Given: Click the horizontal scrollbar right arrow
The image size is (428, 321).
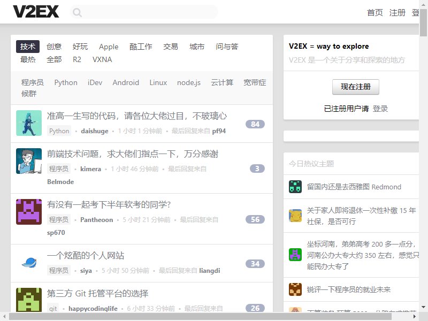Looking at the screenshot, I should click(414, 317).
